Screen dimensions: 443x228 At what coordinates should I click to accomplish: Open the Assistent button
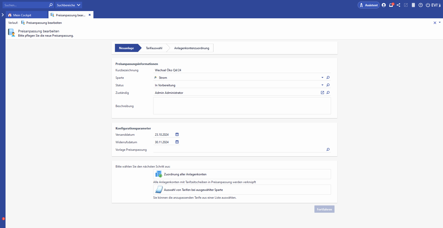(369, 5)
